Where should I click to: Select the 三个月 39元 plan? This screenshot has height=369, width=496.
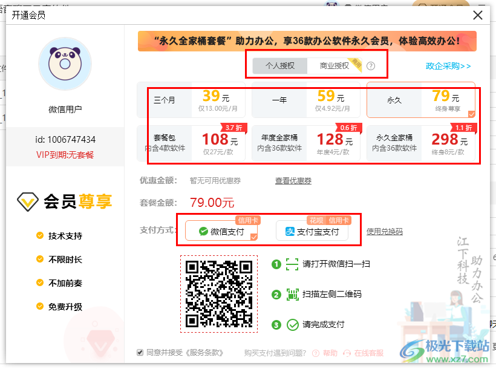(191, 100)
